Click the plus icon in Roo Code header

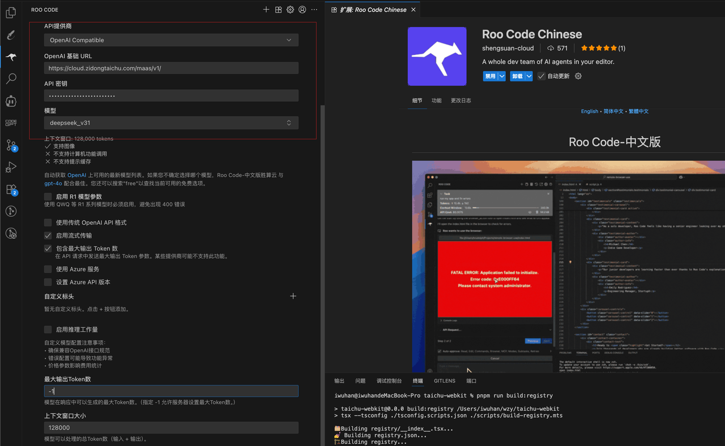point(266,10)
